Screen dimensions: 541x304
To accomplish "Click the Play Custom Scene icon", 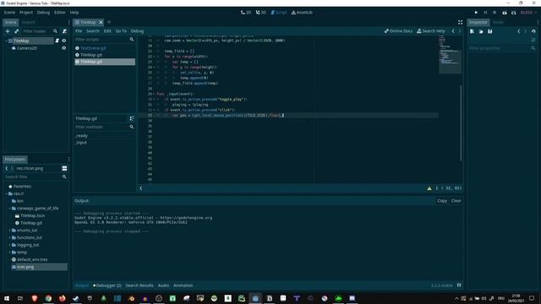I will [513, 13].
